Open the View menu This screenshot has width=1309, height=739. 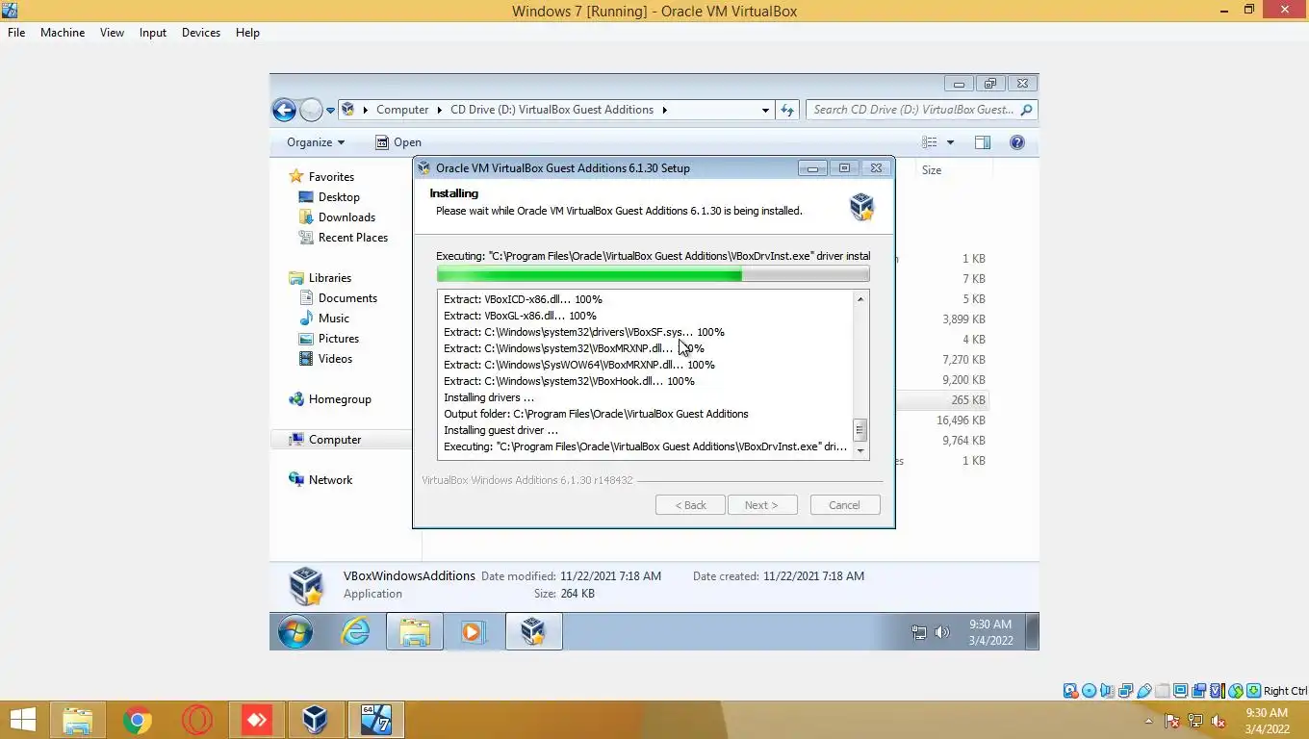(x=112, y=32)
